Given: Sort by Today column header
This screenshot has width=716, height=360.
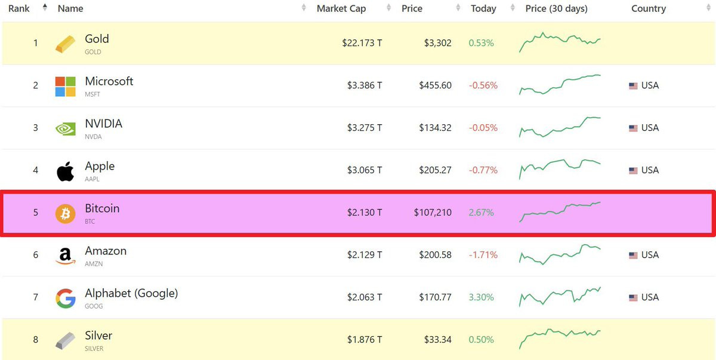Looking at the screenshot, I should (x=483, y=8).
